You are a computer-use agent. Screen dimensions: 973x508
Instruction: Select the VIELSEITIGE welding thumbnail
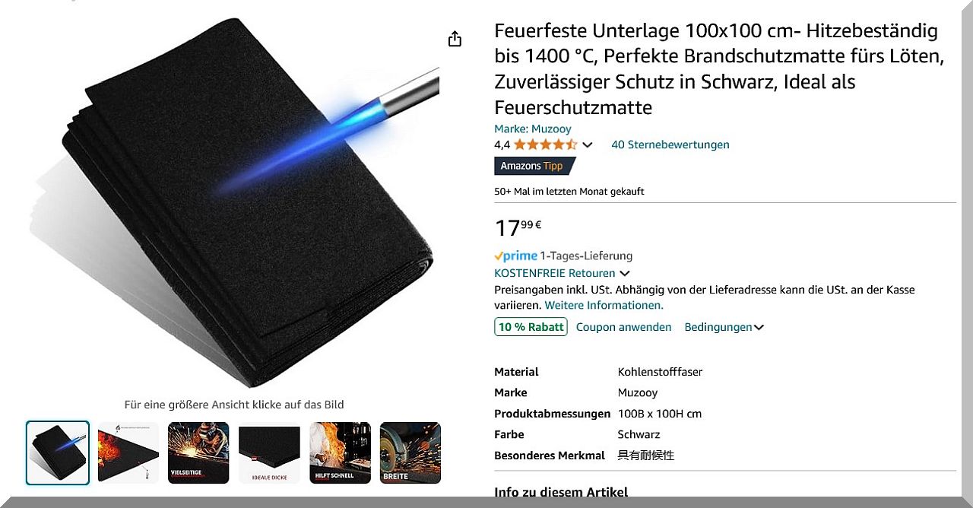click(x=198, y=452)
